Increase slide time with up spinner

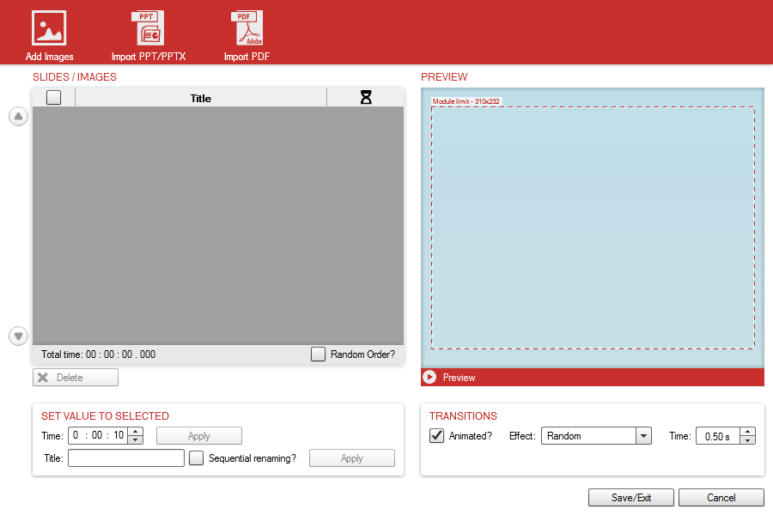(x=135, y=432)
